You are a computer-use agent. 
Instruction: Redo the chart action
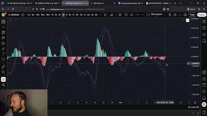143,15
